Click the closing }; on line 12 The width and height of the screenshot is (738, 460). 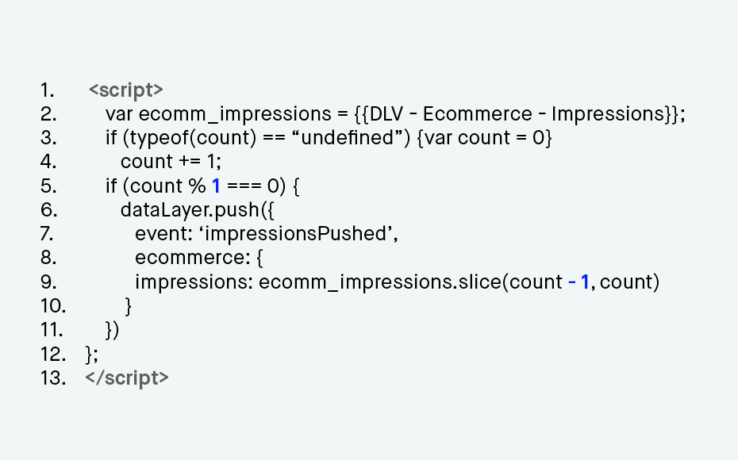[92, 355]
